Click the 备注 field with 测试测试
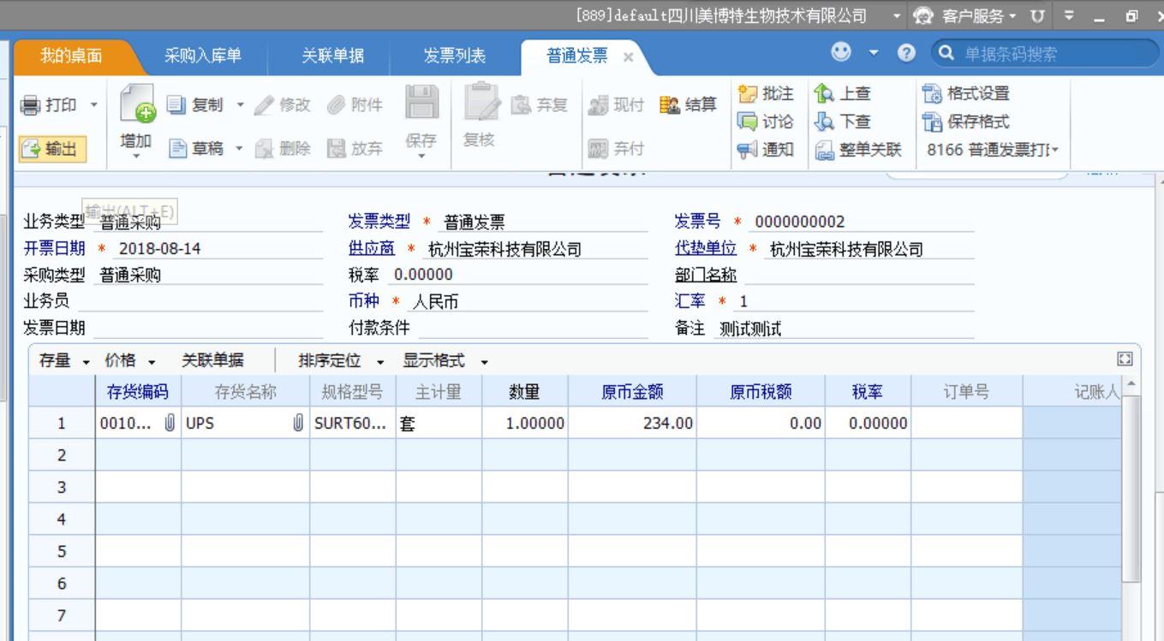This screenshot has height=641, width=1164. pyautogui.click(x=844, y=328)
